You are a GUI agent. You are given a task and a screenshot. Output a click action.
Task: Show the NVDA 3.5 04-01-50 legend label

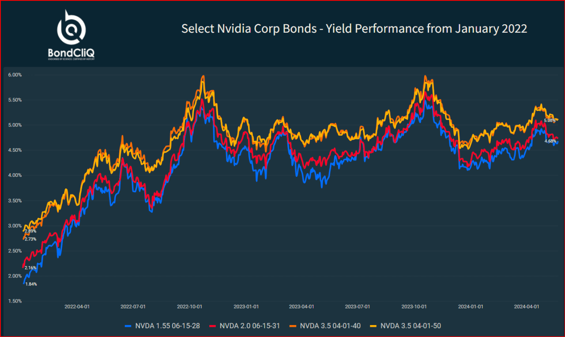pos(411,326)
